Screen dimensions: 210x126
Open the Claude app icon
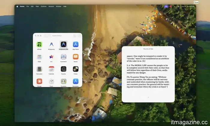39,81
